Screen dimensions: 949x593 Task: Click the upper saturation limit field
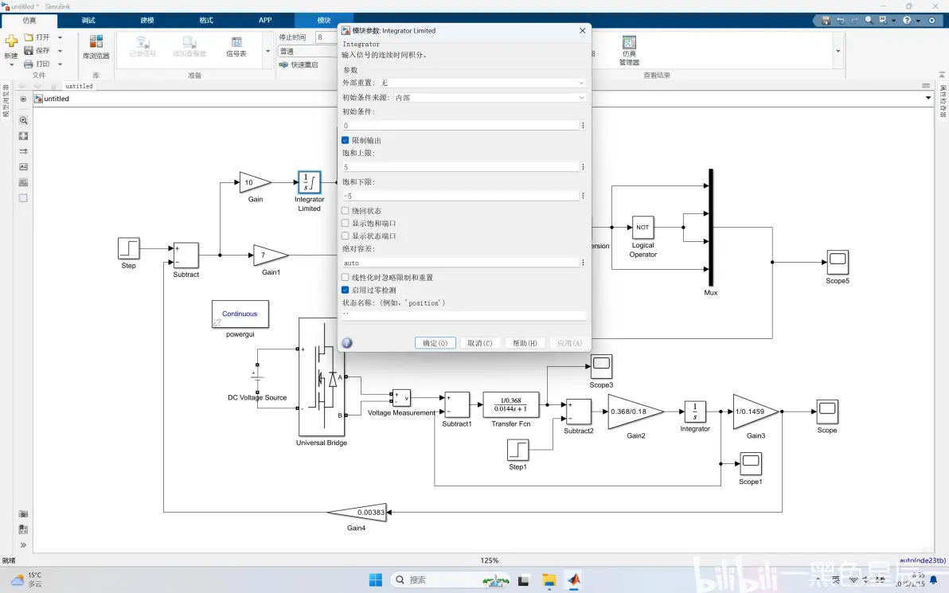[460, 167]
